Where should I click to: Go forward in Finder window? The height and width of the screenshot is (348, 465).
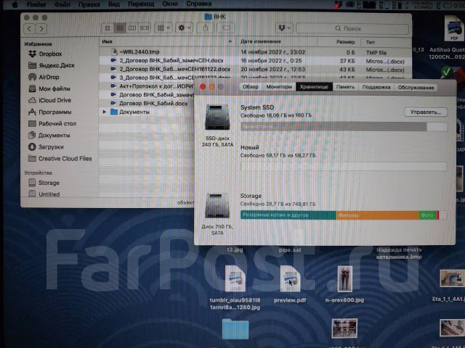click(41, 29)
